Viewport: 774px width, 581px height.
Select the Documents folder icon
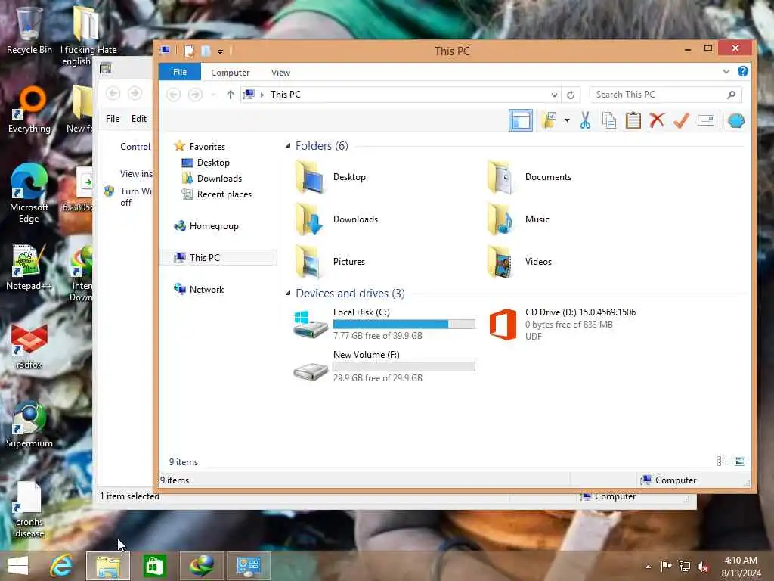point(501,177)
